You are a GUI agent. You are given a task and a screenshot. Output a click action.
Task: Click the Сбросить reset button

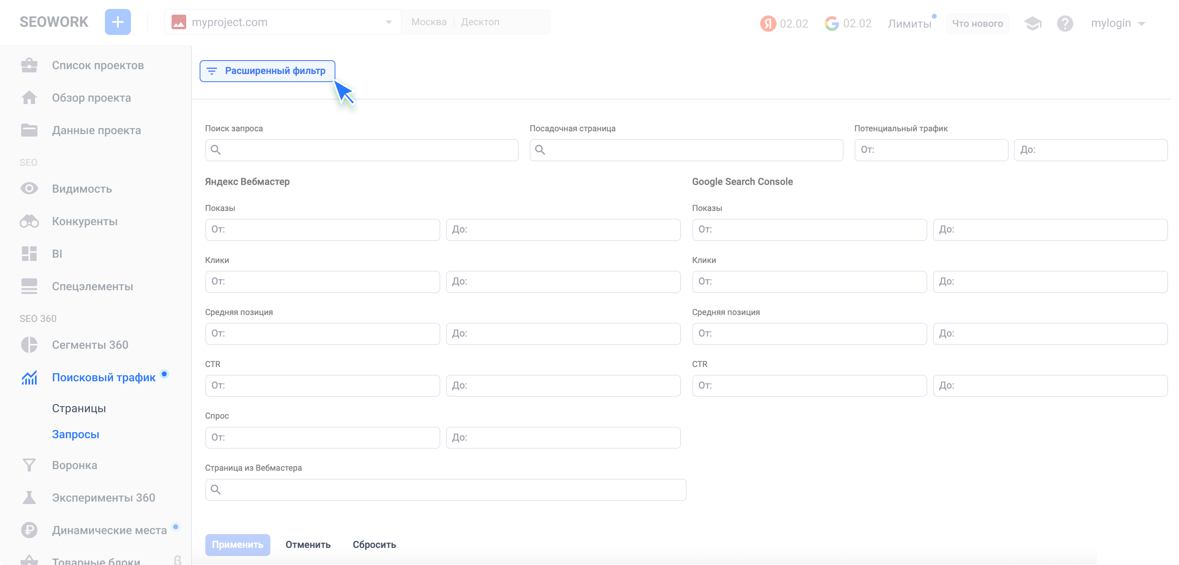(x=374, y=544)
